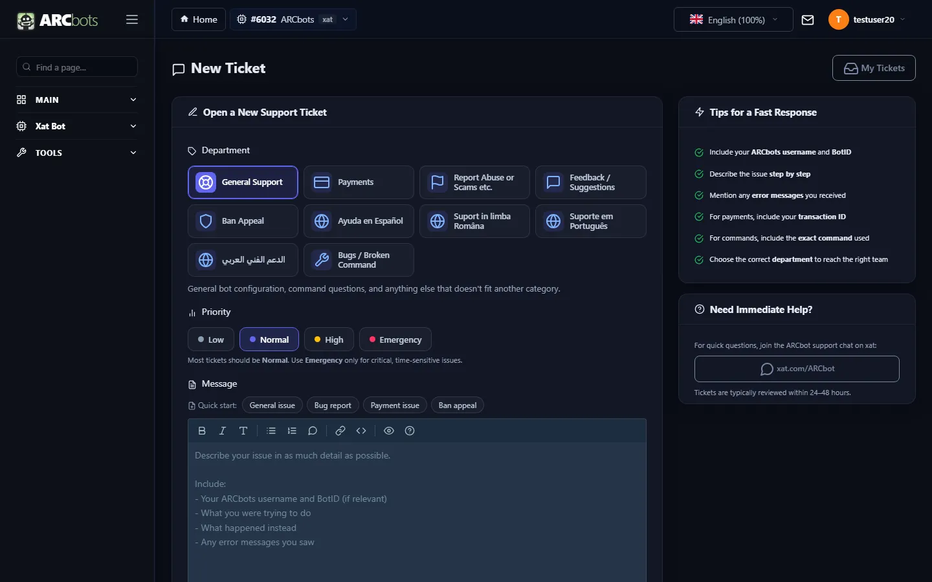Select Suporte em Português department
Image resolution: width=932 pixels, height=582 pixels.
590,221
